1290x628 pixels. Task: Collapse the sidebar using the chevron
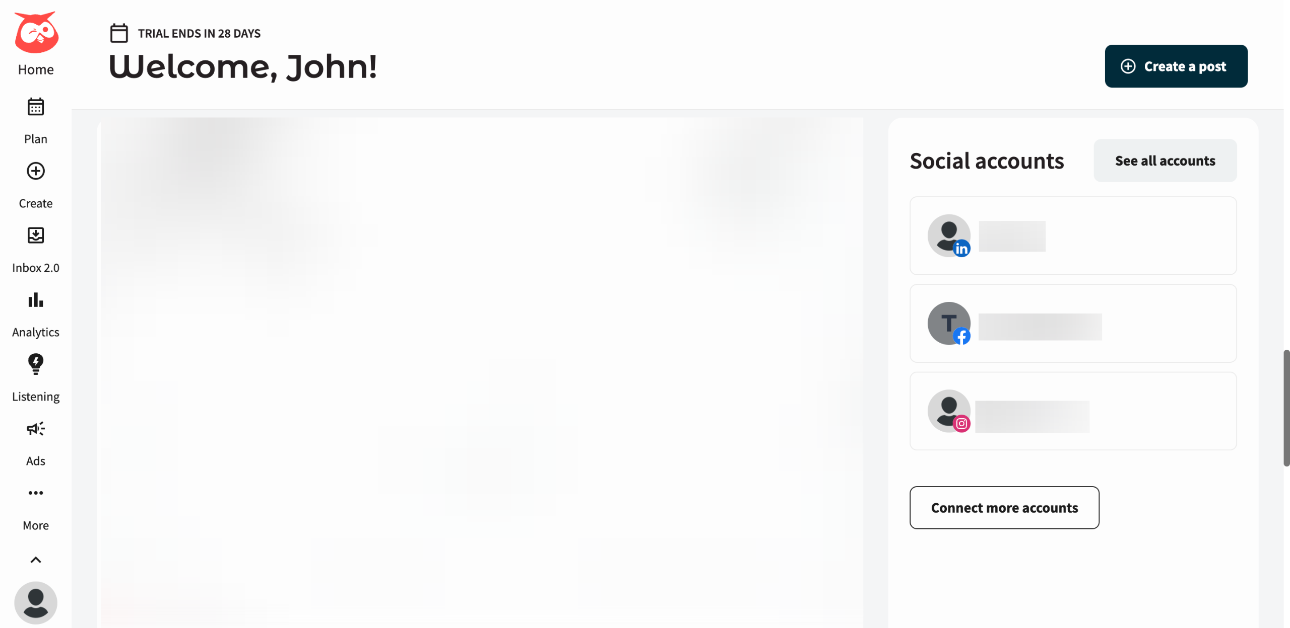pyautogui.click(x=35, y=559)
